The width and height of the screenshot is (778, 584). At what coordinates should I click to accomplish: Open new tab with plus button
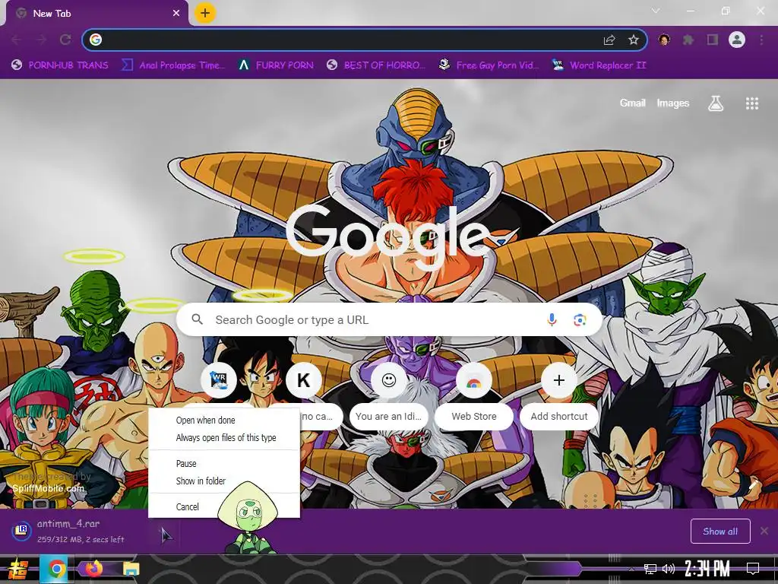coord(205,13)
